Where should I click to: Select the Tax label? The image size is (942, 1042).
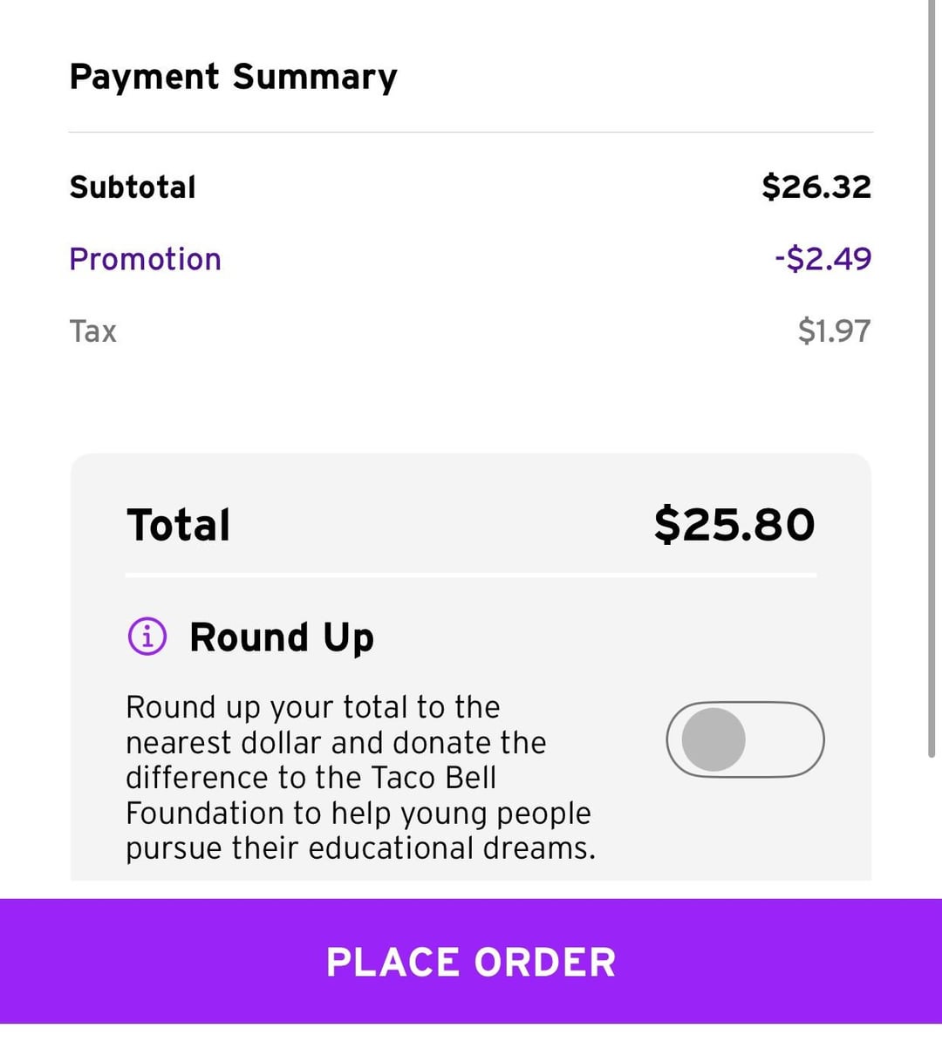click(92, 331)
